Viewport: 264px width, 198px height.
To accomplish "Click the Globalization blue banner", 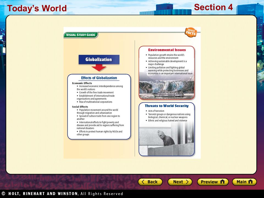I will point(99,59).
